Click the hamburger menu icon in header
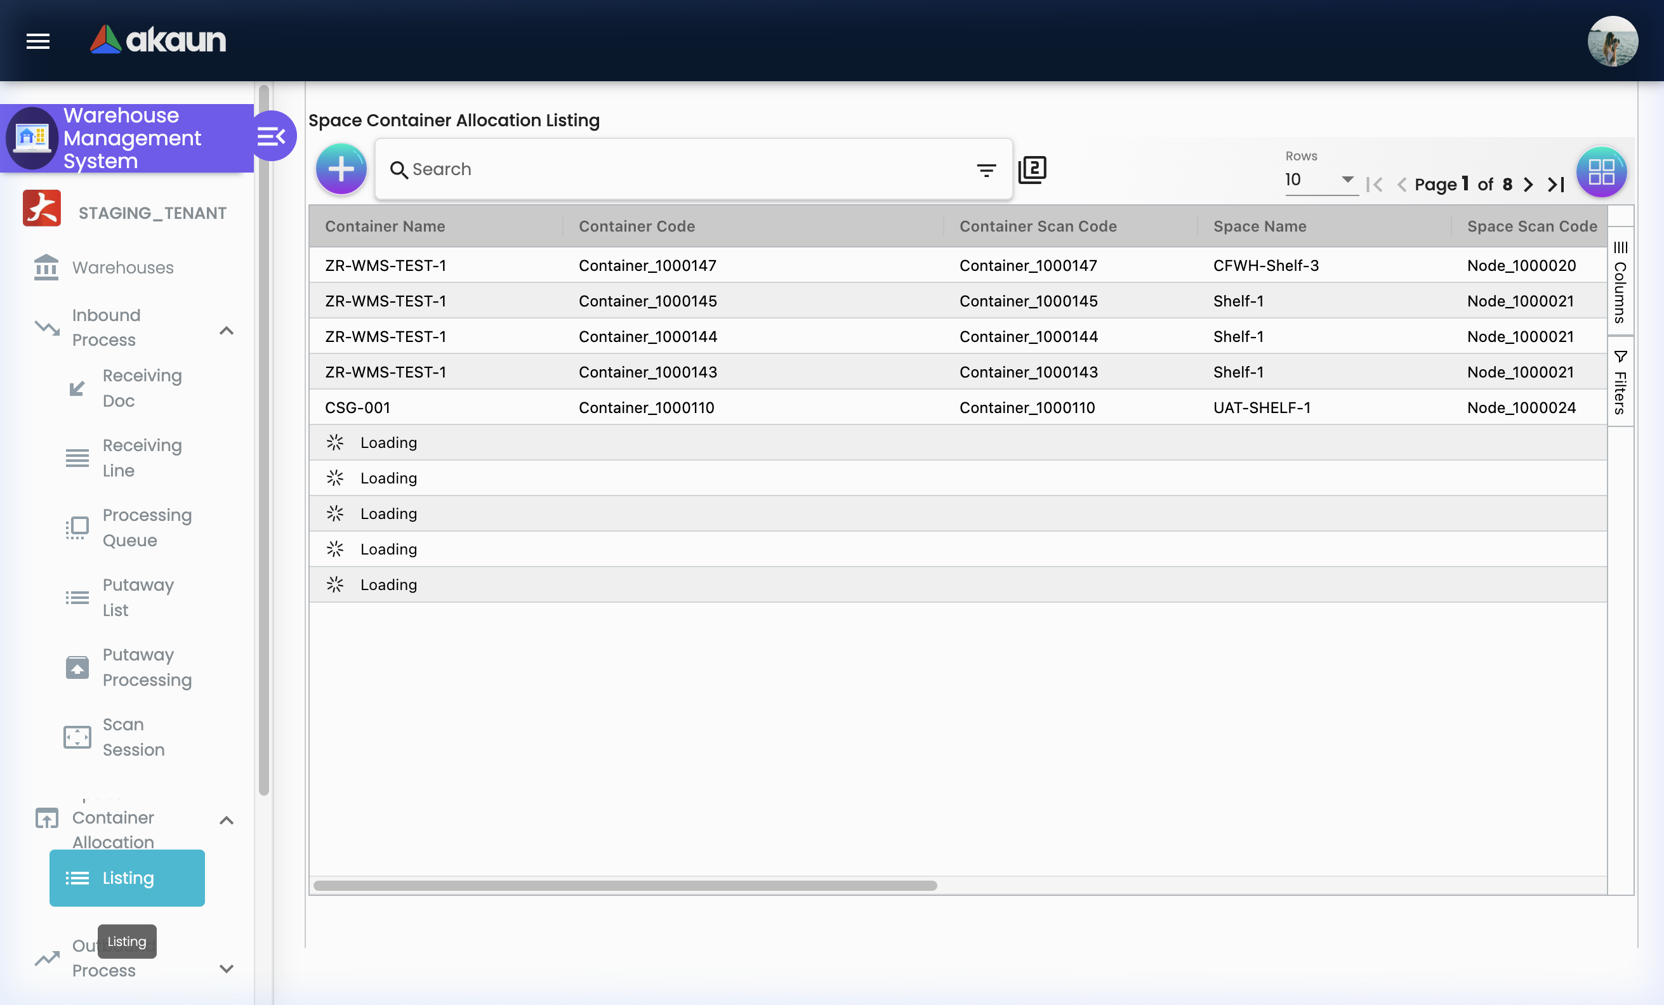The height and width of the screenshot is (1005, 1664). click(x=38, y=41)
